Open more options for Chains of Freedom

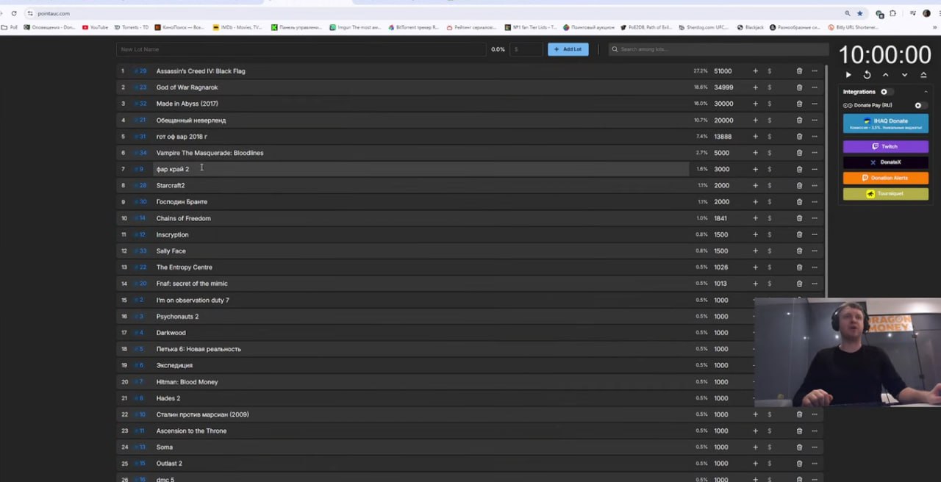815,218
